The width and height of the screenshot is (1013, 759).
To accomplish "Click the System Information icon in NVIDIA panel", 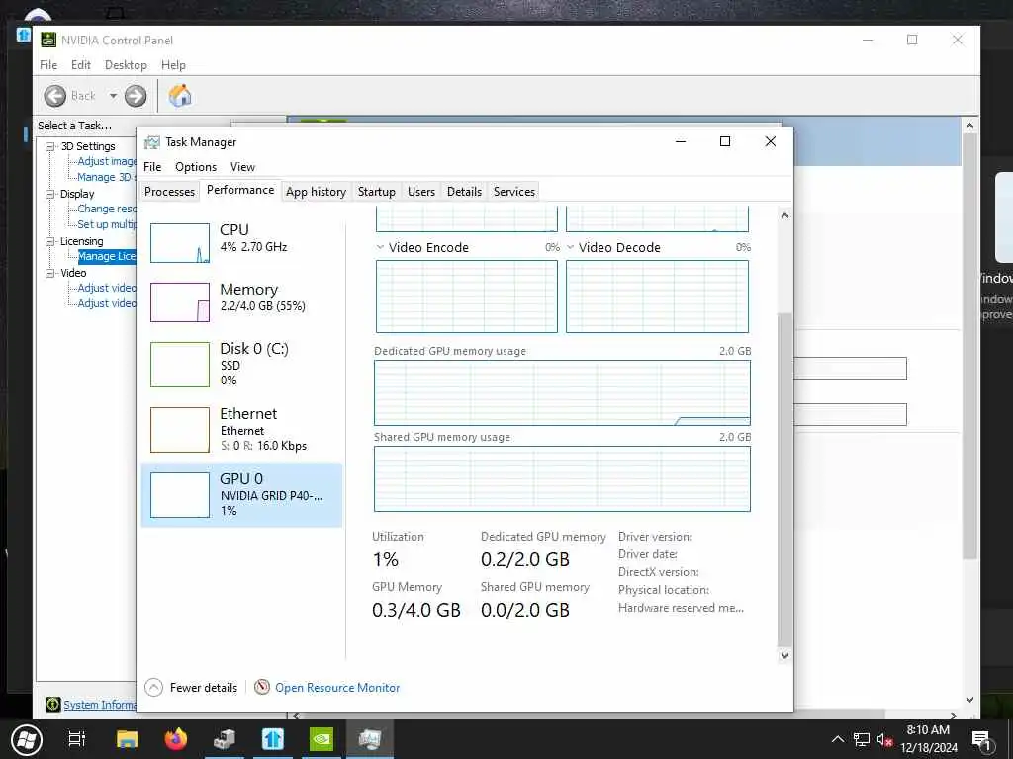I will 53,704.
